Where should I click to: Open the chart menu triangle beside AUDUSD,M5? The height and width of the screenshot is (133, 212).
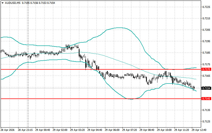pyautogui.click(x=2, y=3)
